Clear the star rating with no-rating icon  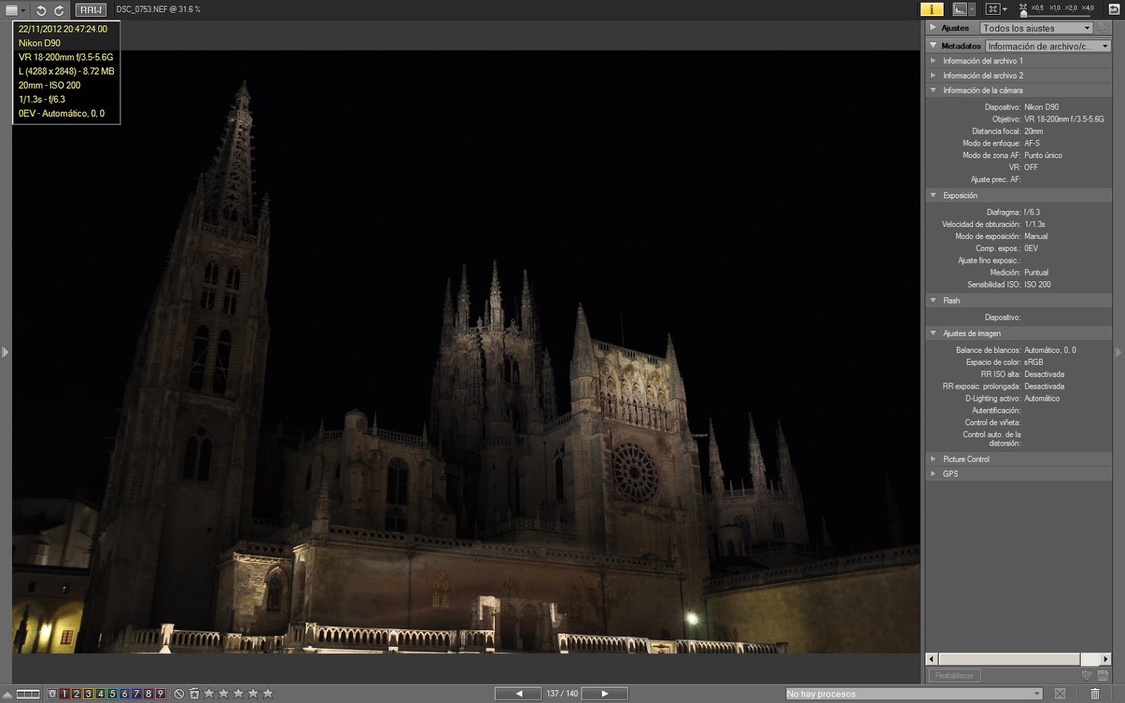179,694
